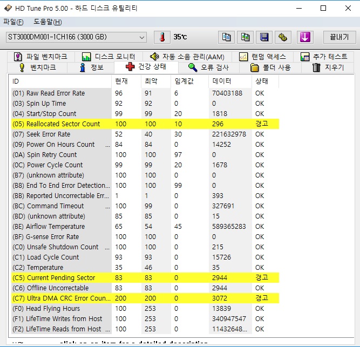Click the 현재 column header
The height and width of the screenshot is (347, 360).
coord(126,81)
